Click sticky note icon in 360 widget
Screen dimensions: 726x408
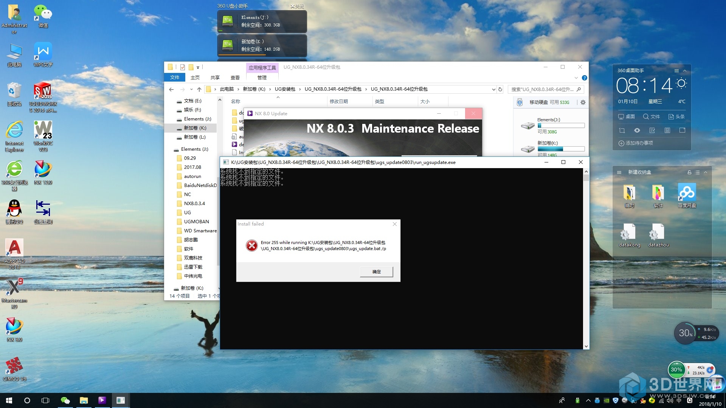pos(682,130)
